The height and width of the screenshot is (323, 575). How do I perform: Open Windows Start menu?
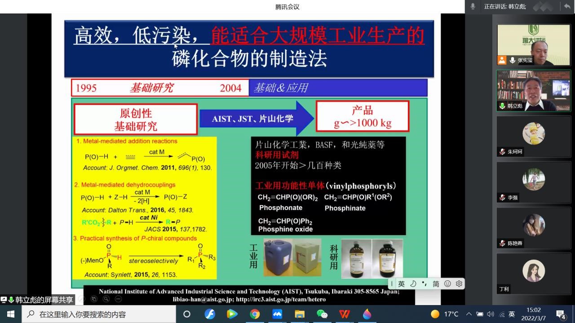(x=11, y=314)
